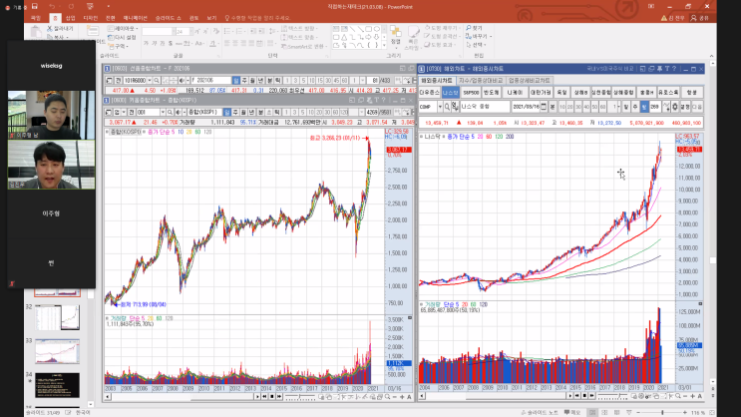741x417 pixels.
Task: Click the new slide icon in slides group
Action: coord(93,31)
